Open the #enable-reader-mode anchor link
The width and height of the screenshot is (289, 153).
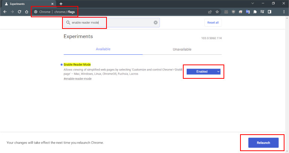pyautogui.click(x=78, y=79)
